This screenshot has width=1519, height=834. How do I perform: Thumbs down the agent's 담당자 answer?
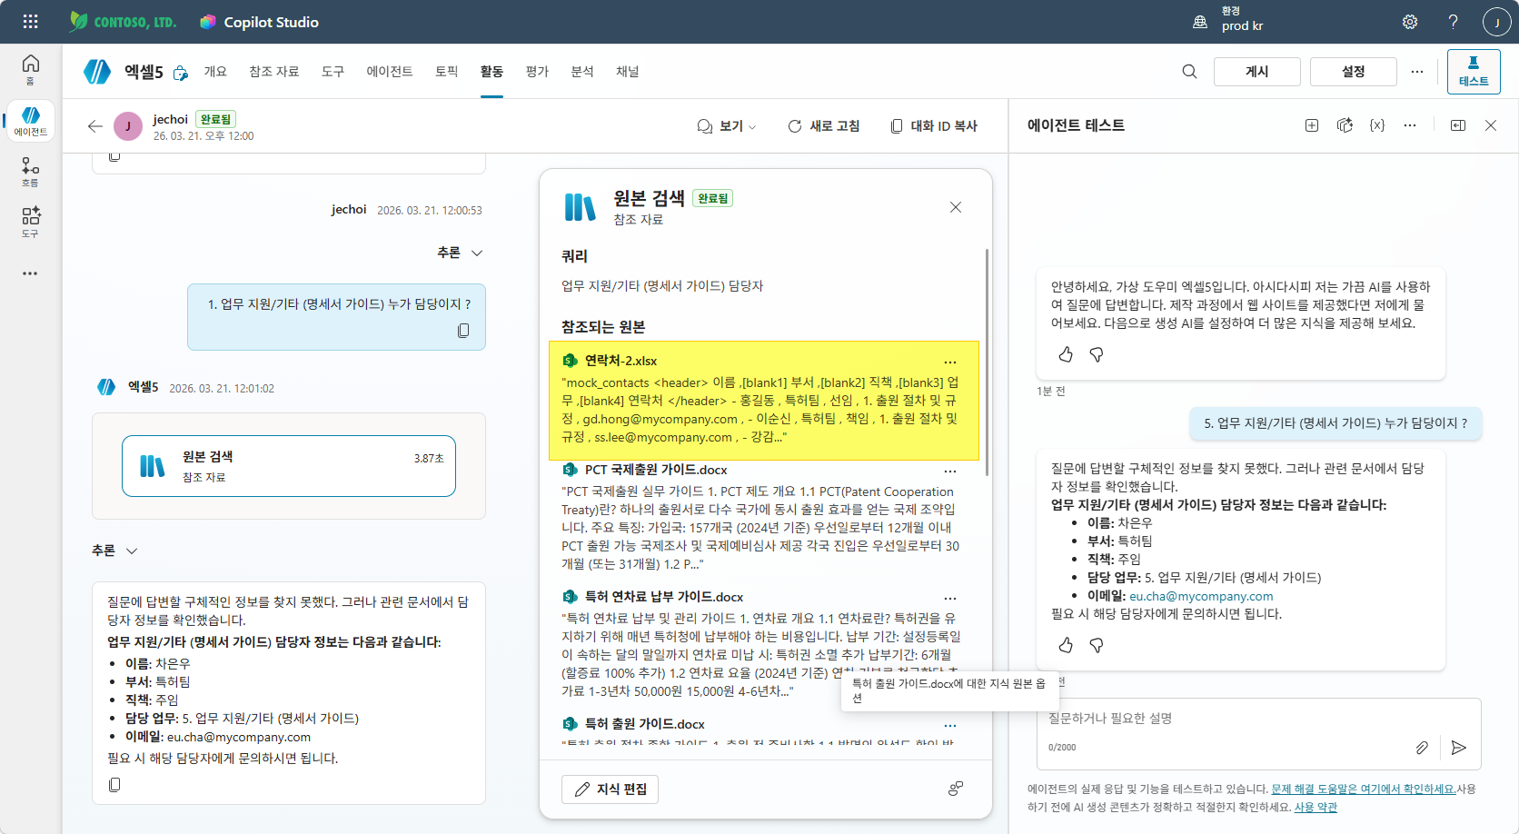(x=1097, y=645)
